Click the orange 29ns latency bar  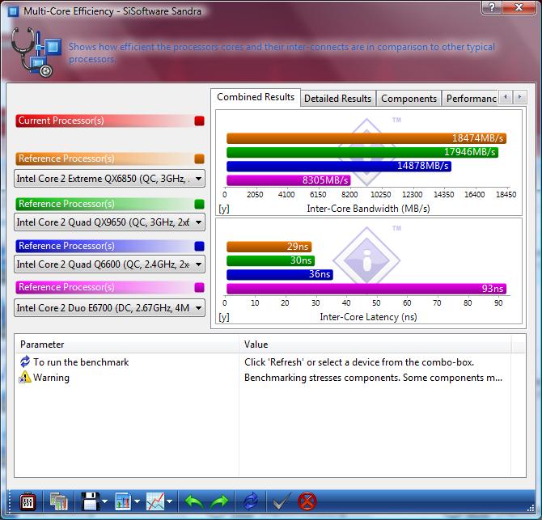(x=269, y=247)
